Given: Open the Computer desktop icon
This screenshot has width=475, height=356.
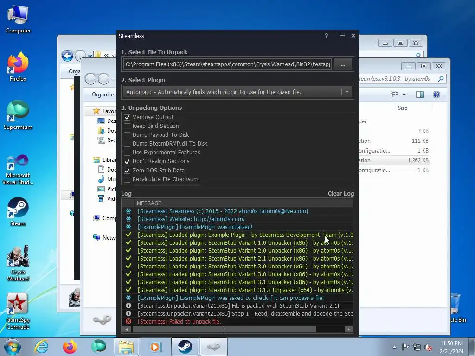Looking at the screenshot, I should point(18,19).
